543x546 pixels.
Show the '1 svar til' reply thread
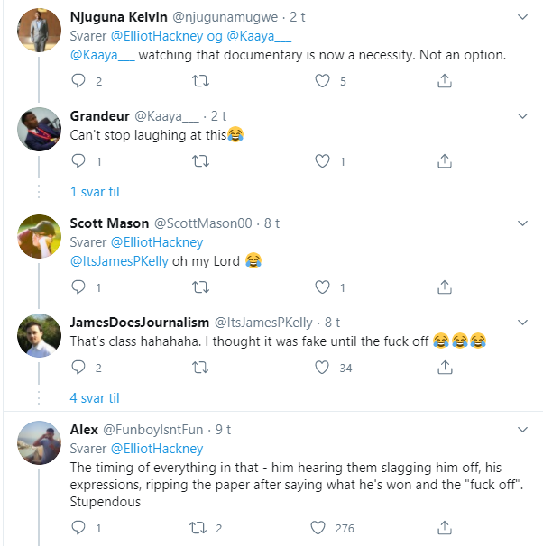tap(95, 191)
